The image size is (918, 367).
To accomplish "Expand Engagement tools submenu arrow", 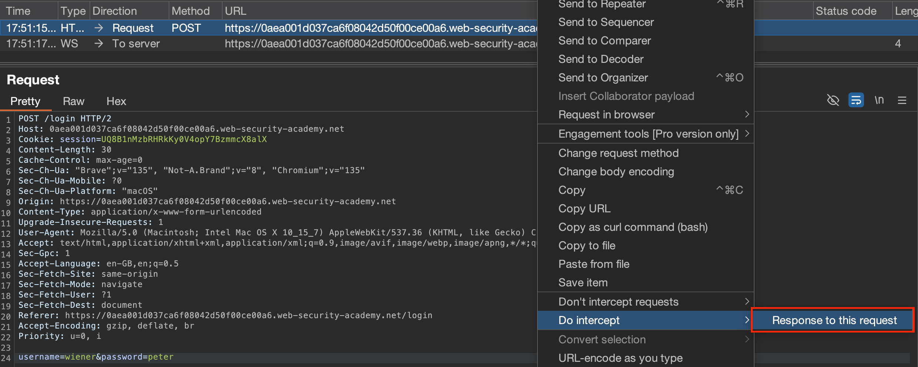I will point(747,134).
